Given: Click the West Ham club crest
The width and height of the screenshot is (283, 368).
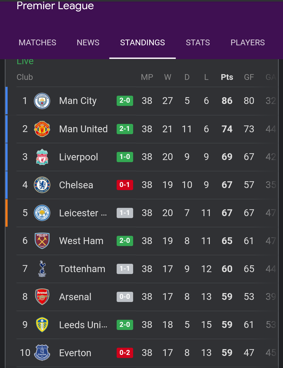Looking at the screenshot, I should (x=42, y=241).
